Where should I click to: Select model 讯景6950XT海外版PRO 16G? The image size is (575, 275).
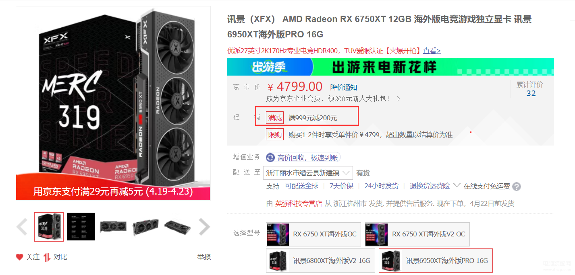(436, 261)
